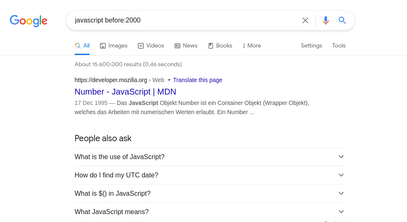Screen dimensions: 407x222
Task: Open the More options menu
Action: tap(252, 46)
